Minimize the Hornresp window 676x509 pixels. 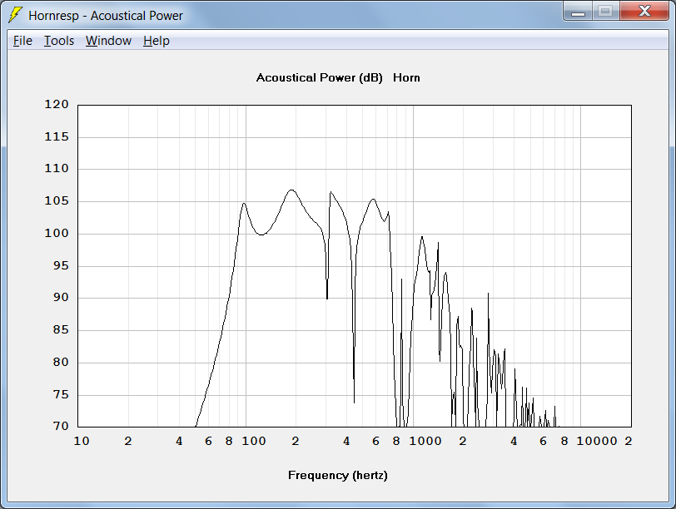pos(578,11)
